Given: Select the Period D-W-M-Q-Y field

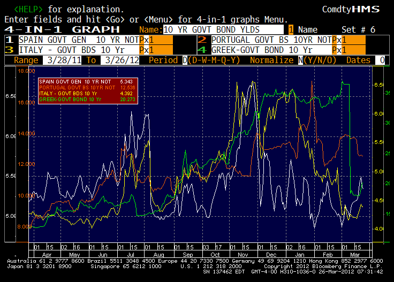Looking at the screenshot, I should coord(185,60).
